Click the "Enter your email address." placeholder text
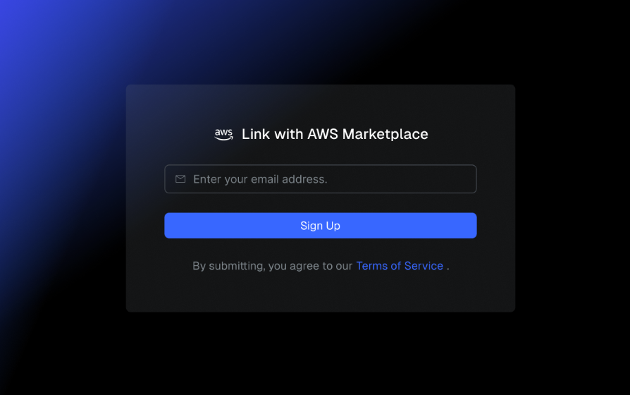The height and width of the screenshot is (395, 630). click(260, 179)
